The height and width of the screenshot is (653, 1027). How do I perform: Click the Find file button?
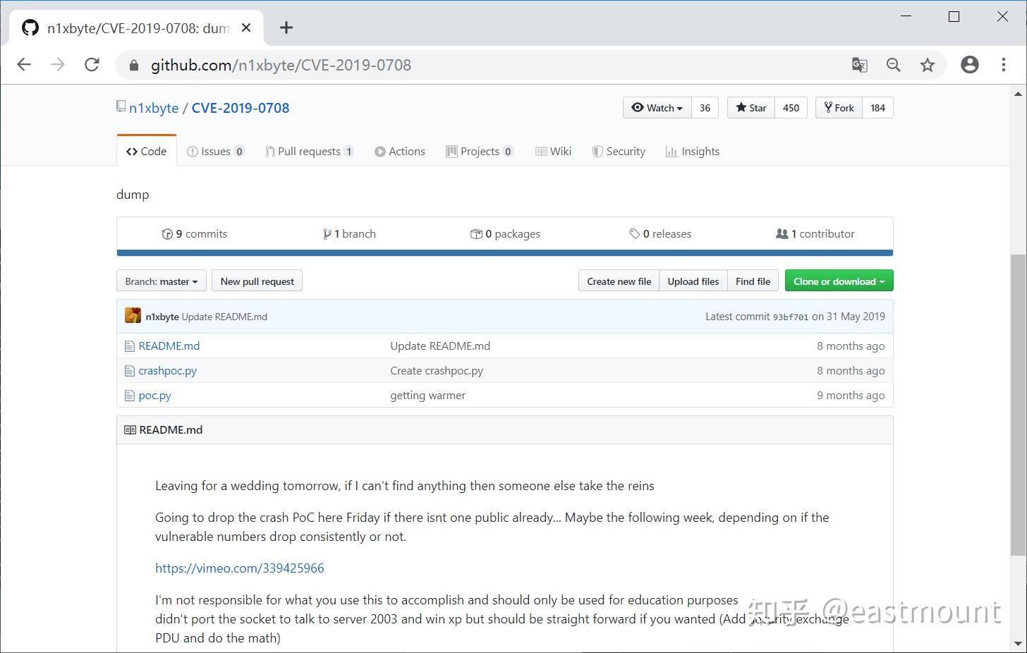click(753, 281)
